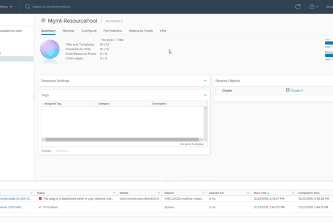Open the vcenter.sddc target link
This screenshot has height=222, width=333.
pos(15,199)
